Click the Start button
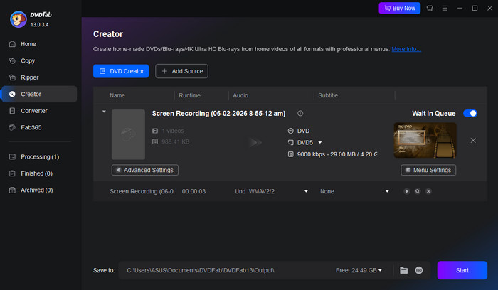Image resolution: width=498 pixels, height=290 pixels. [462, 270]
